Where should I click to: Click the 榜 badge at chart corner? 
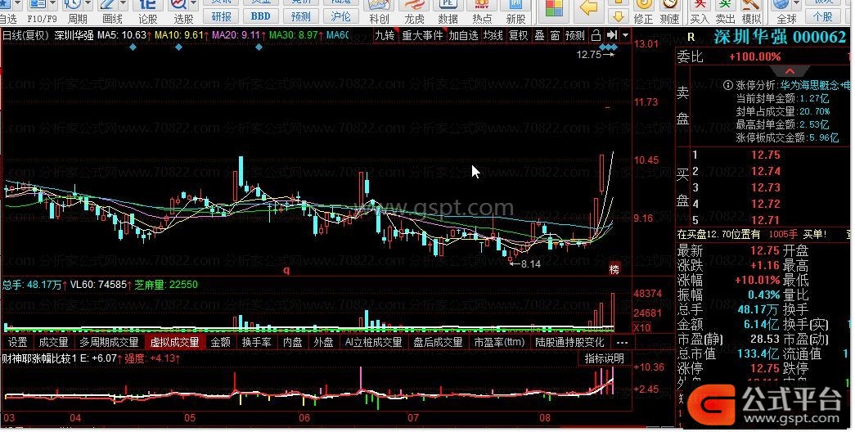coord(614,269)
